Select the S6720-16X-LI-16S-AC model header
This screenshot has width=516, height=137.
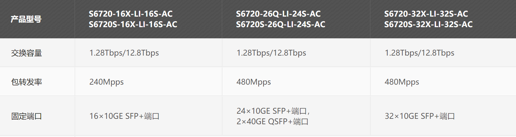pyautogui.click(x=131, y=14)
